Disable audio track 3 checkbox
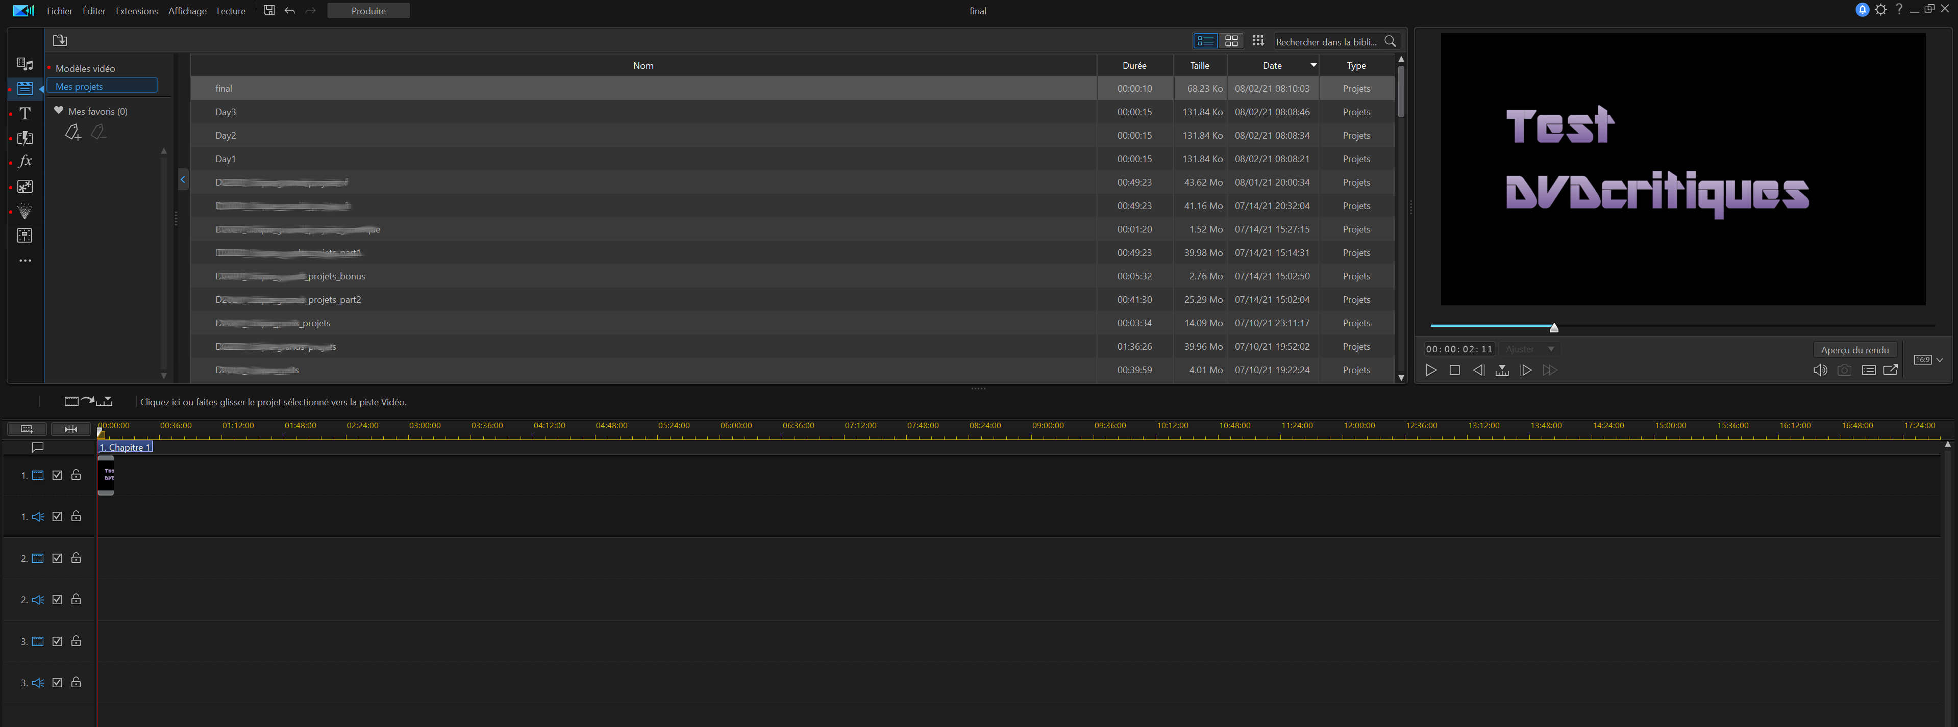Image resolution: width=1958 pixels, height=727 pixels. pyautogui.click(x=57, y=683)
